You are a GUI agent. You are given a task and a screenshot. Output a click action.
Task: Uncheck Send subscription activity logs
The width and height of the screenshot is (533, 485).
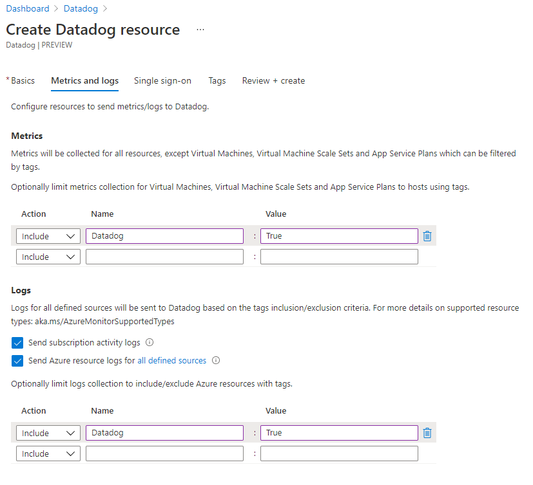(x=17, y=343)
